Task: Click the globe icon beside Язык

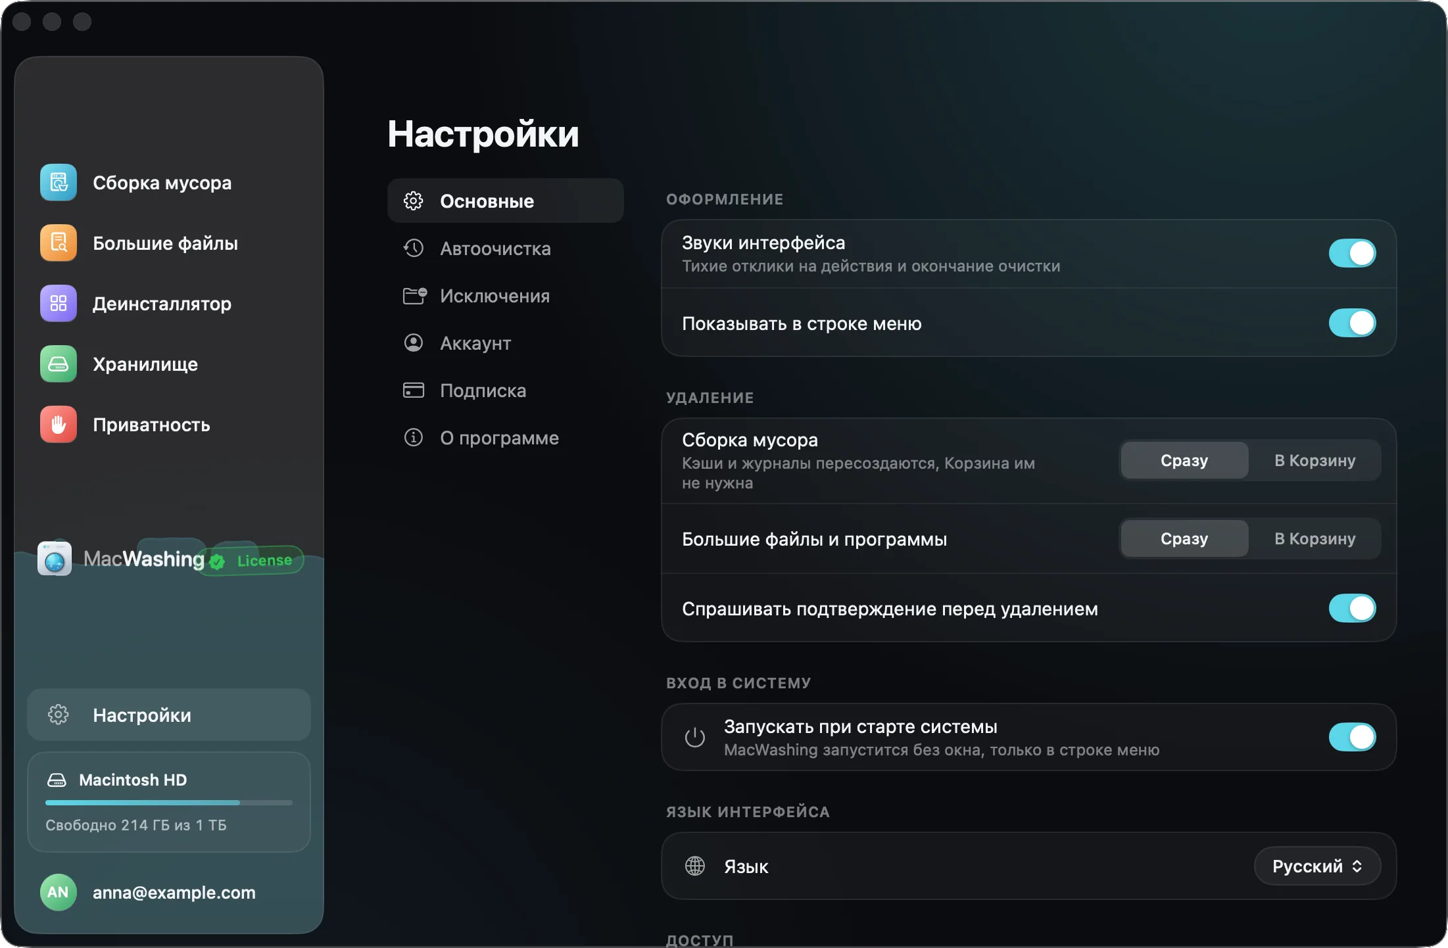Action: (695, 866)
